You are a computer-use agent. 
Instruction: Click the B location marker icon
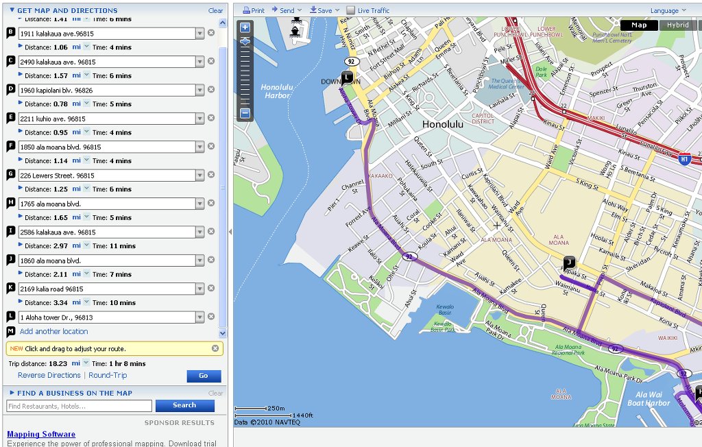(11, 33)
